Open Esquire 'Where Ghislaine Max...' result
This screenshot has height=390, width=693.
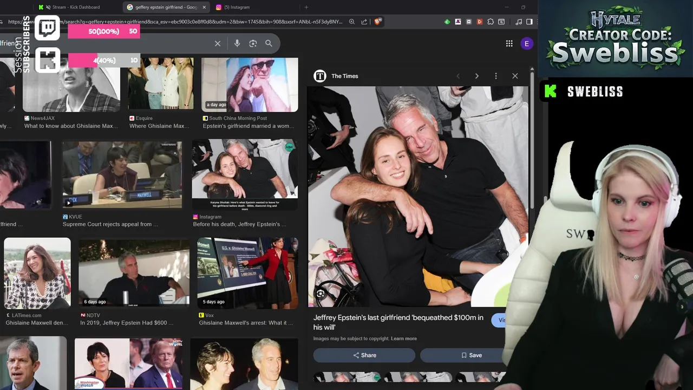[x=160, y=84]
